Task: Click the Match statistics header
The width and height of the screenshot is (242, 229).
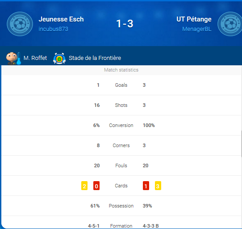Action: coord(121,70)
